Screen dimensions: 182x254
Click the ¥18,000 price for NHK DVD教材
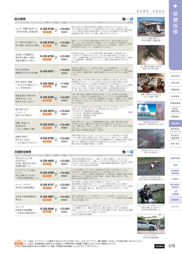click(x=64, y=70)
